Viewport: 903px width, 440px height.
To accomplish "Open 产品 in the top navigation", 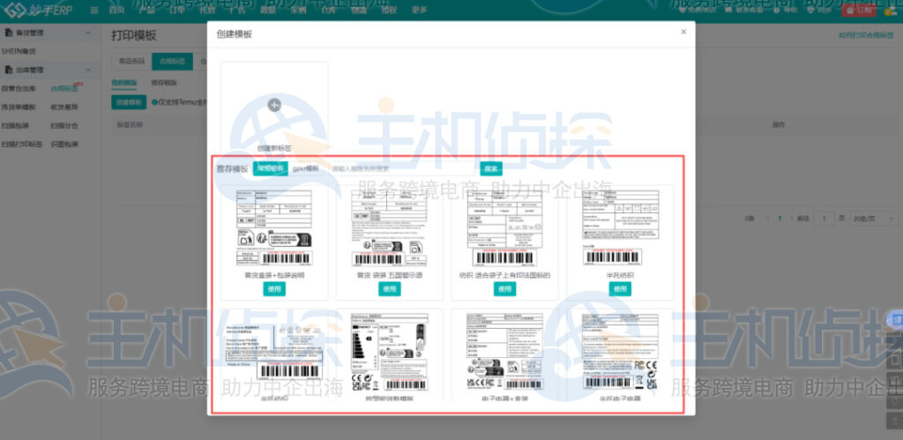I will pos(146,11).
